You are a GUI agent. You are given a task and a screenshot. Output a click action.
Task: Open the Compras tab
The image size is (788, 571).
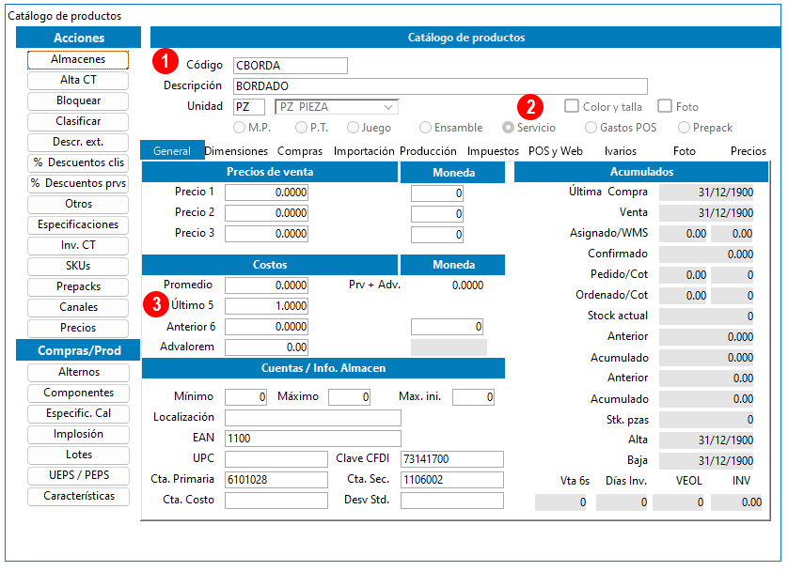pyautogui.click(x=300, y=151)
